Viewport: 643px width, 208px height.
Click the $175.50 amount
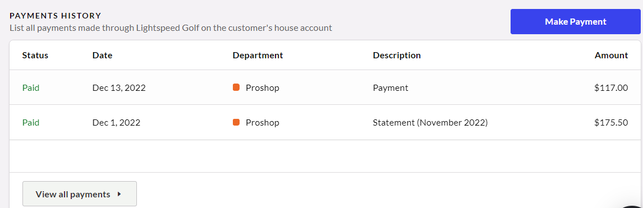click(611, 122)
